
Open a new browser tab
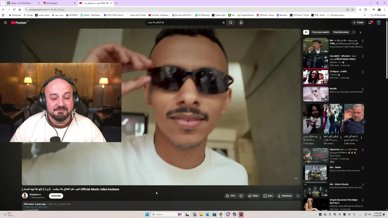(116, 3)
